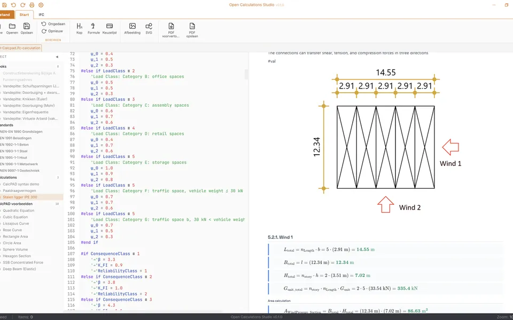The image size is (513, 320).
Task: Click line number 107 in editor gutter
Action: pyautogui.click(x=71, y=254)
